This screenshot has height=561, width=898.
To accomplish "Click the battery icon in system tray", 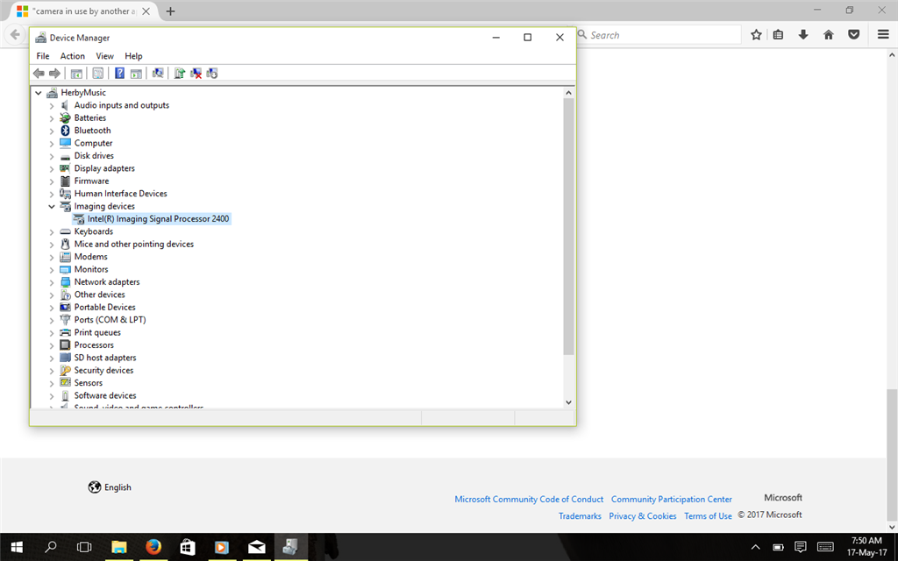I will tap(778, 547).
